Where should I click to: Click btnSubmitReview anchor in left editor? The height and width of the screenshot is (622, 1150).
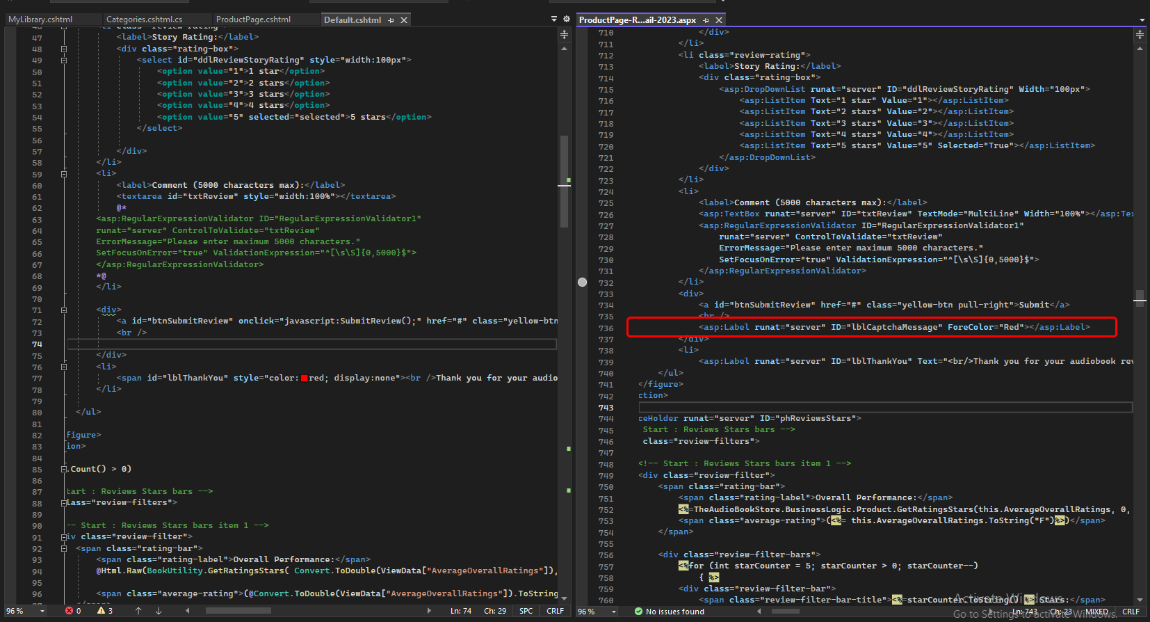[337, 321]
